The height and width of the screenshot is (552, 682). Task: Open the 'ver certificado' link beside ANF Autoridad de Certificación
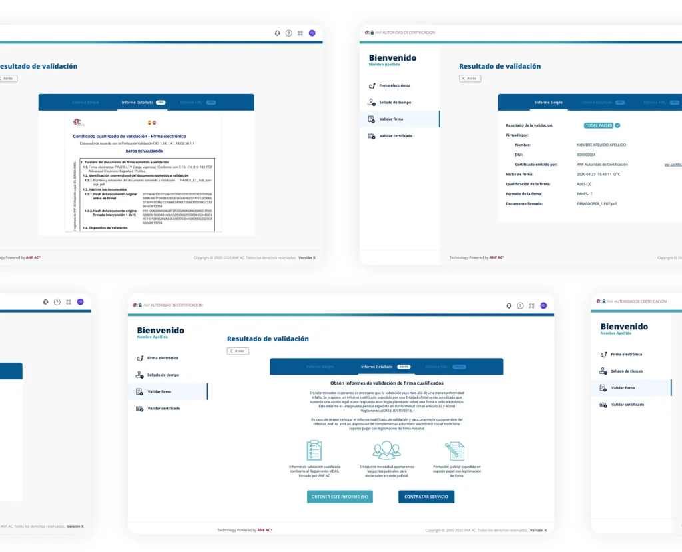click(x=673, y=164)
